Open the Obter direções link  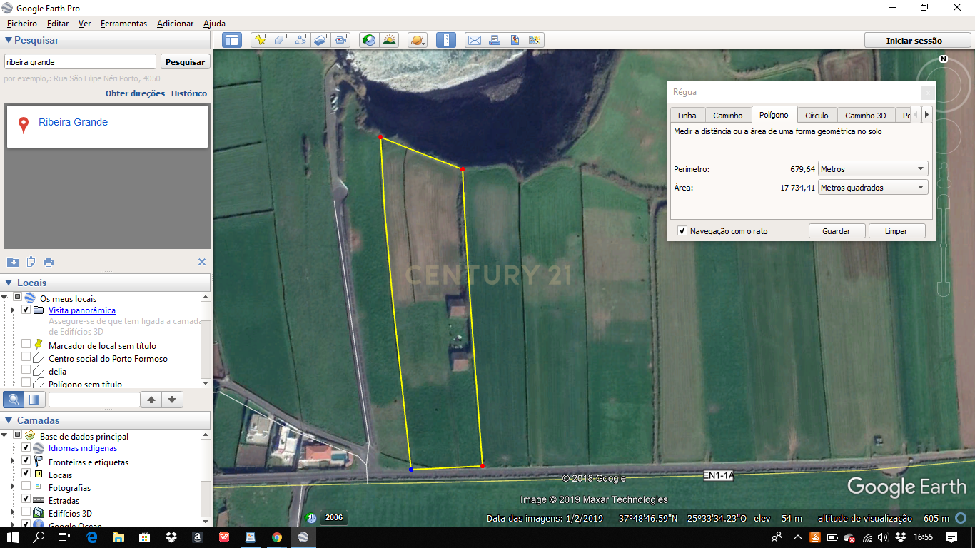[x=135, y=93]
